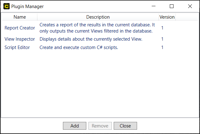Click the Script Editor description text
200x134 pixels.
pyautogui.click(x=79, y=47)
